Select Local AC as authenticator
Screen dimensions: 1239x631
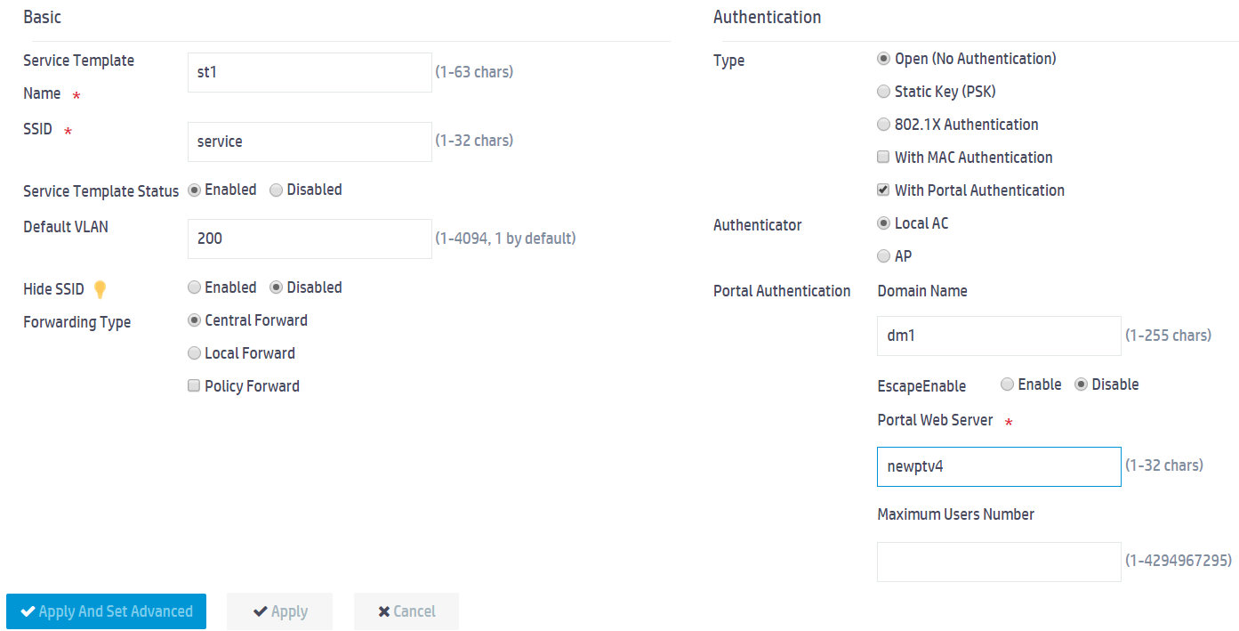click(x=883, y=223)
